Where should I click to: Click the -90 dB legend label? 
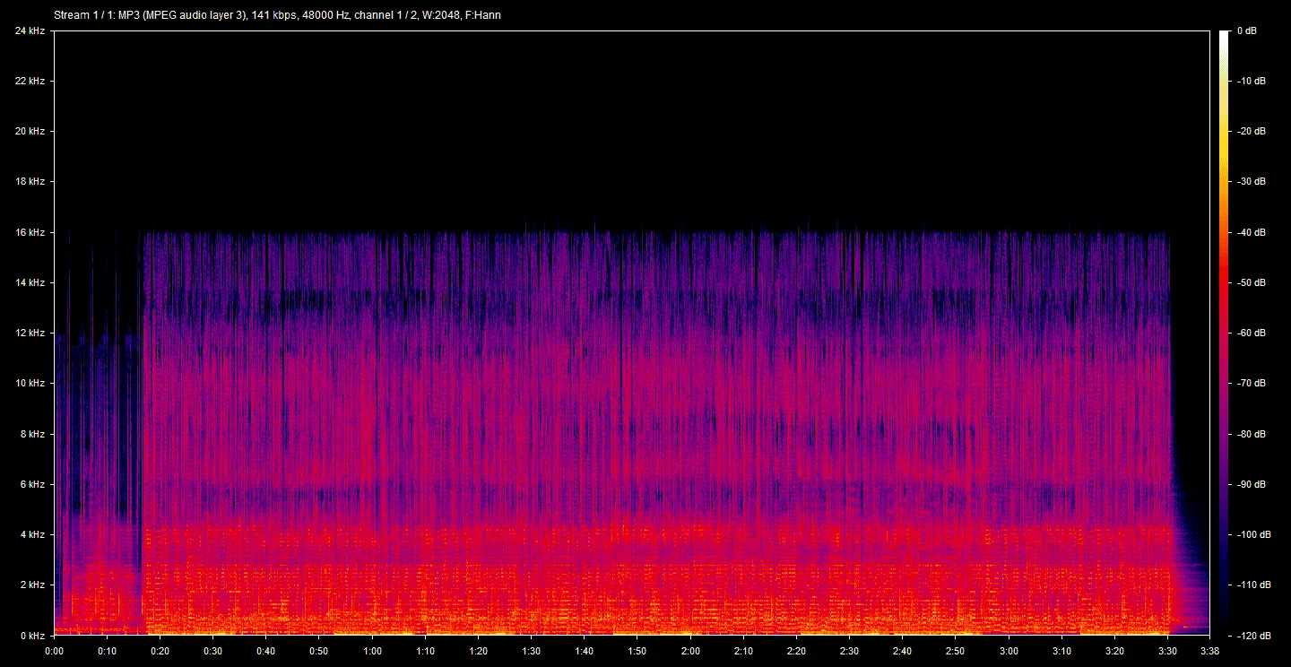pos(1251,484)
